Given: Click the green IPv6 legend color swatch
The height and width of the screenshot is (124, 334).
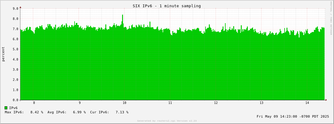Looking at the screenshot, I should (6, 108).
